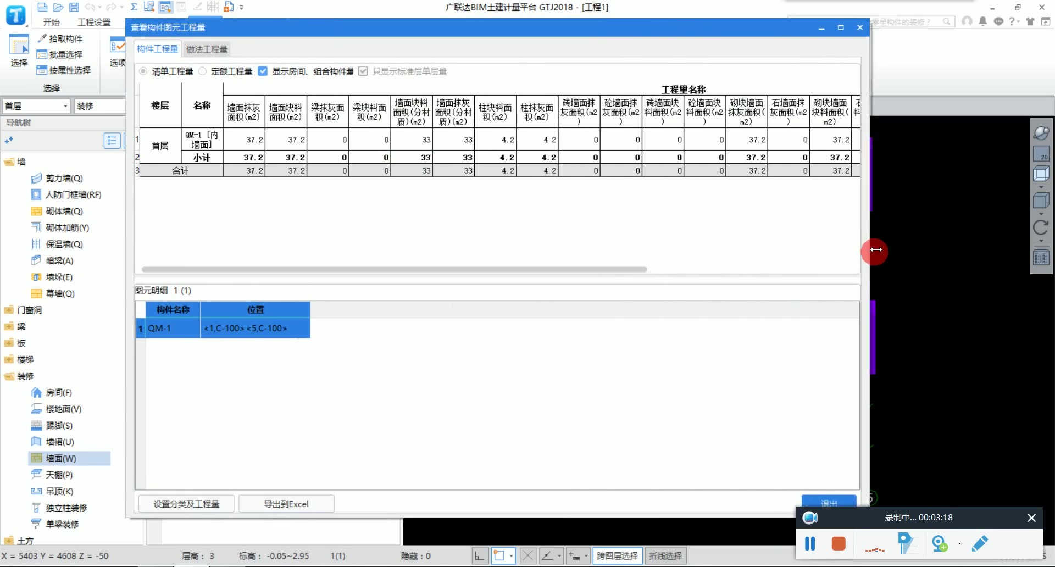Select 定额工程量 radio button
Screen dimensions: 1055x567
coord(202,71)
